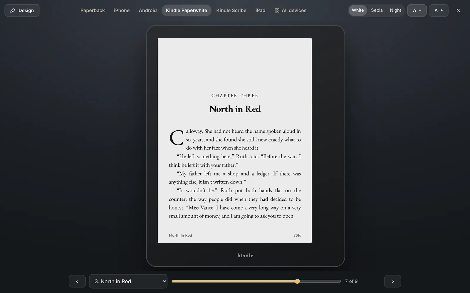
Task: Click the '7 of 9' page indicator
Action: point(351,281)
